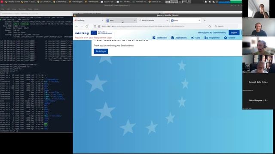Image resolution: width=275 pixels, height=154 pixels.
Task: Open the Applications navigation item
Action: pos(179,38)
